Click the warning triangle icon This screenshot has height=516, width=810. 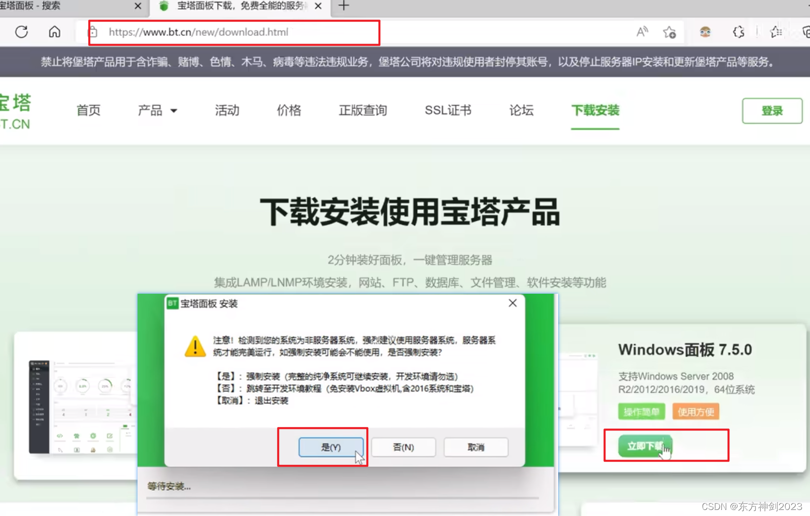[195, 346]
